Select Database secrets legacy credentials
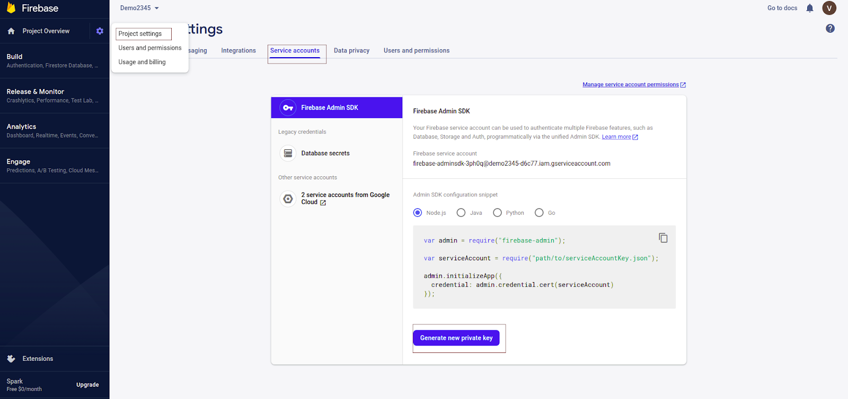Image resolution: width=848 pixels, height=399 pixels. tap(325, 153)
